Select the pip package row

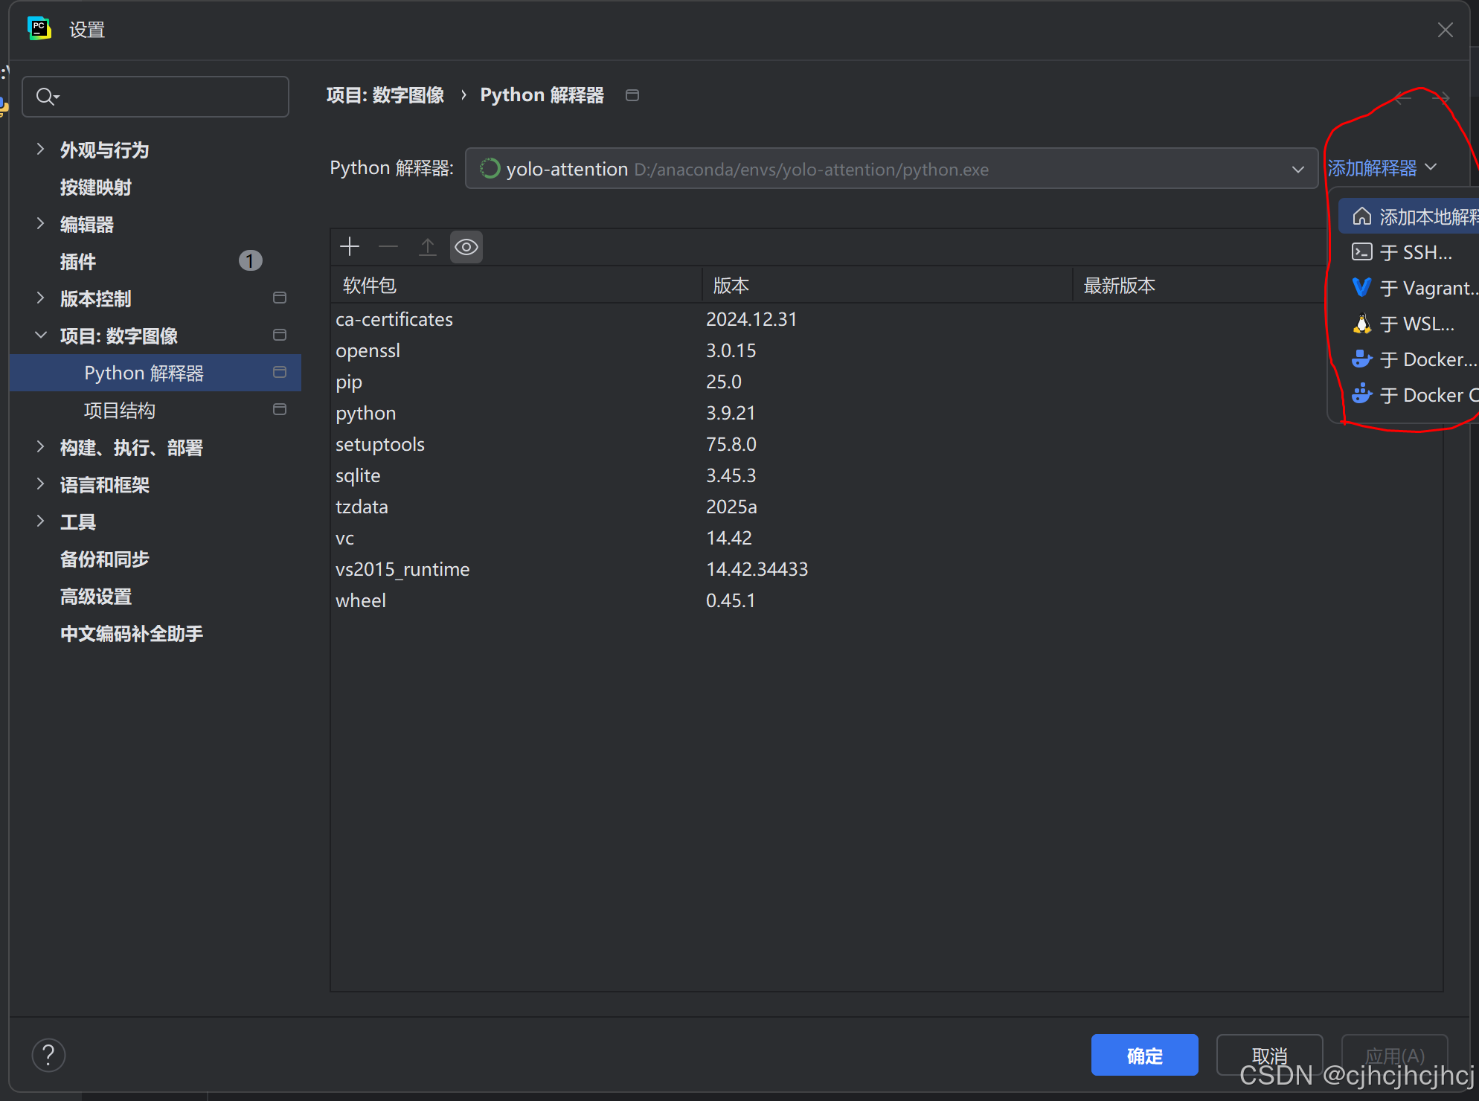pyautogui.click(x=829, y=382)
